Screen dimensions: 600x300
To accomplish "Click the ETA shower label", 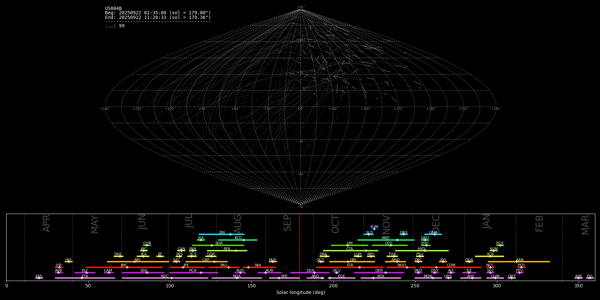I will (x=85, y=276).
